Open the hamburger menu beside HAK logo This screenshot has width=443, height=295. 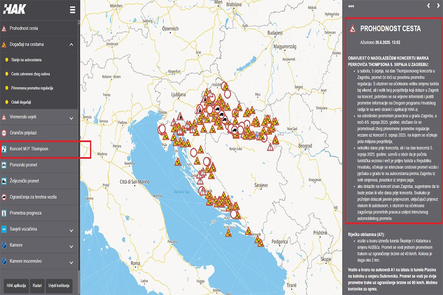(x=73, y=10)
